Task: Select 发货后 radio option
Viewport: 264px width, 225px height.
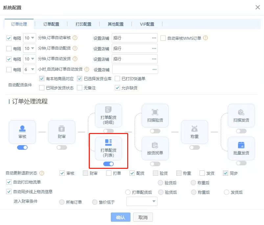Action: (227, 192)
